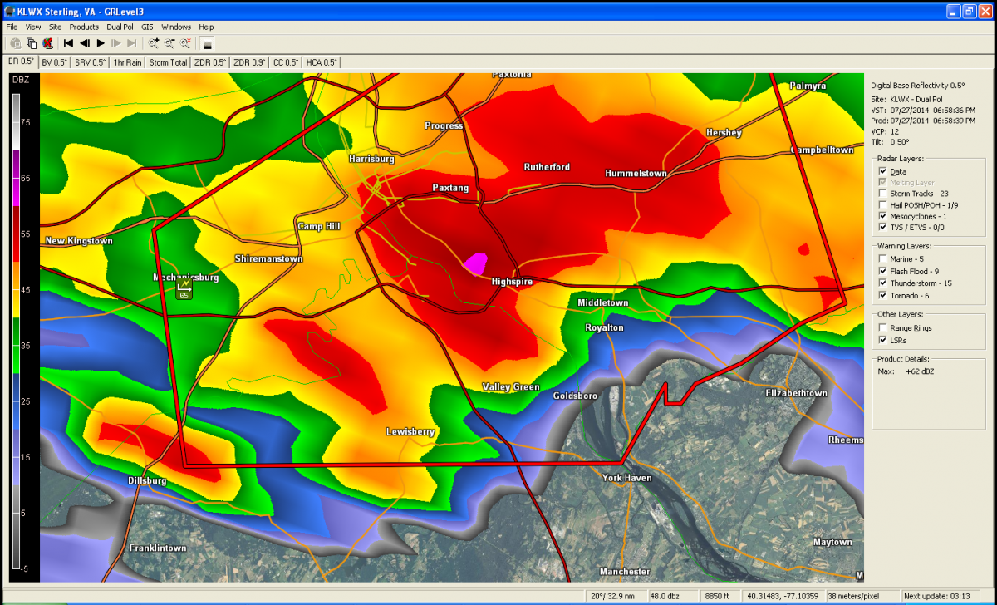Image resolution: width=997 pixels, height=605 pixels.
Task: Step back one radar frame
Action: 85,42
